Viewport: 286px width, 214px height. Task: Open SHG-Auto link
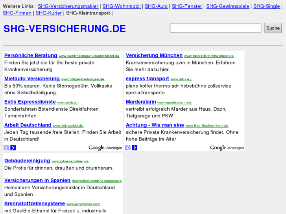[156, 6]
